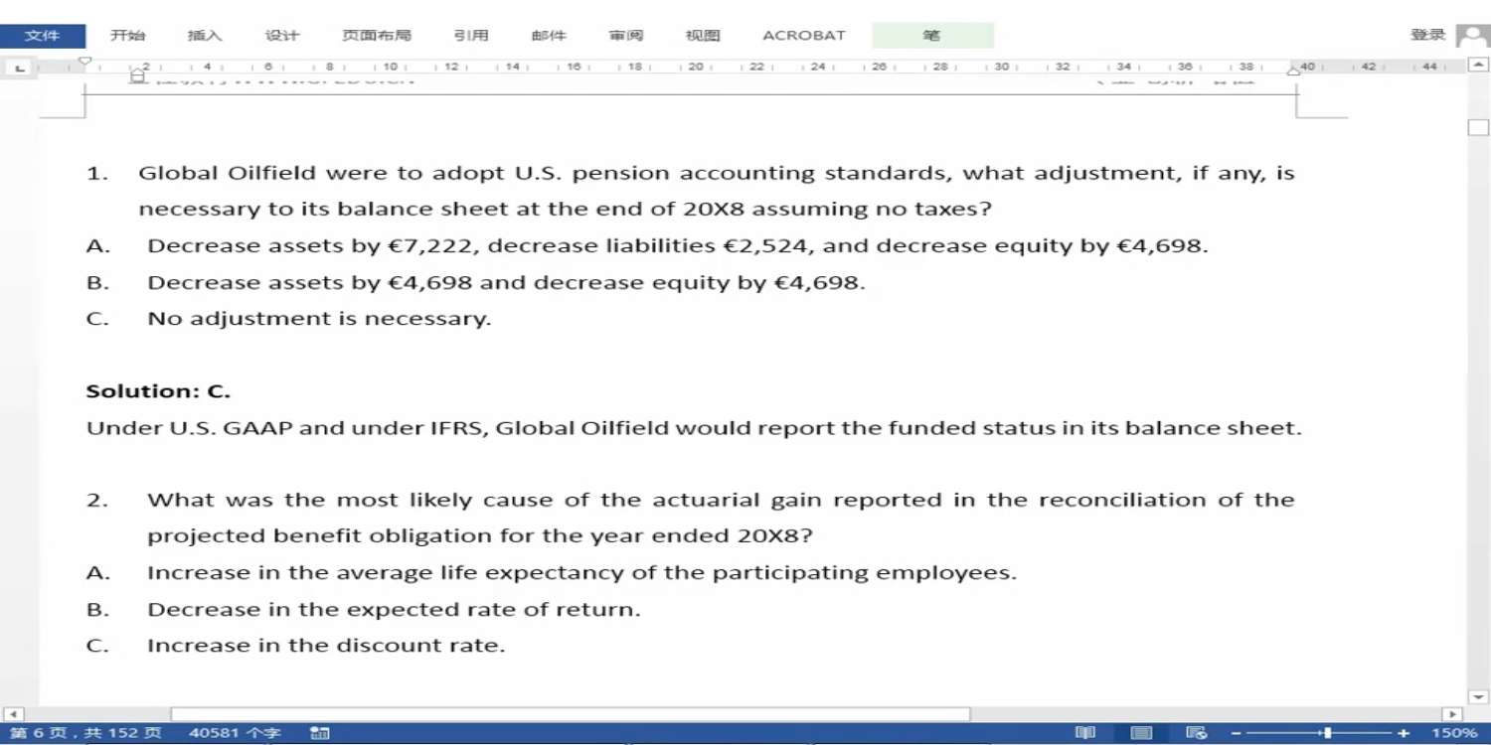This screenshot has height=745, width=1491.
Task: Click the line starting 'necessary to its balance sheet'
Action: (566, 210)
